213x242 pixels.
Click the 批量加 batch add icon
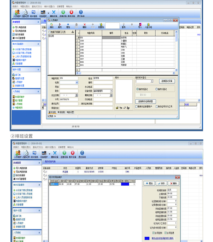(101, 25)
